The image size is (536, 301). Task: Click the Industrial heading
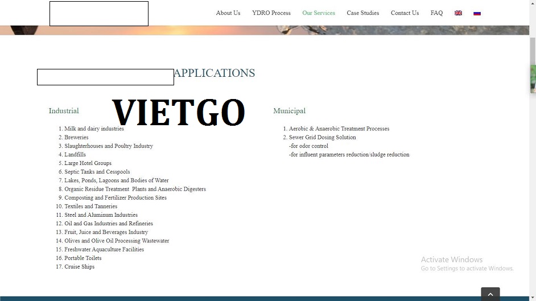[64, 111]
